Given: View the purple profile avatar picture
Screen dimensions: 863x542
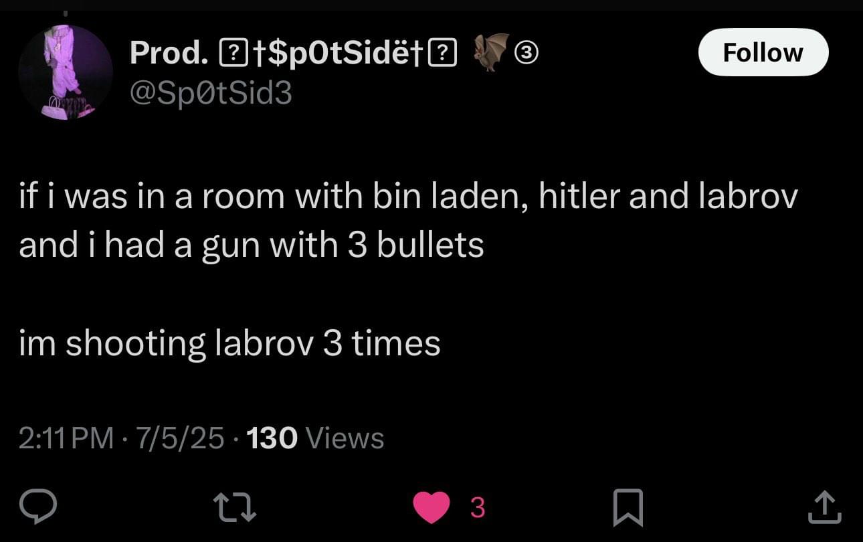Looking at the screenshot, I should tap(66, 73).
